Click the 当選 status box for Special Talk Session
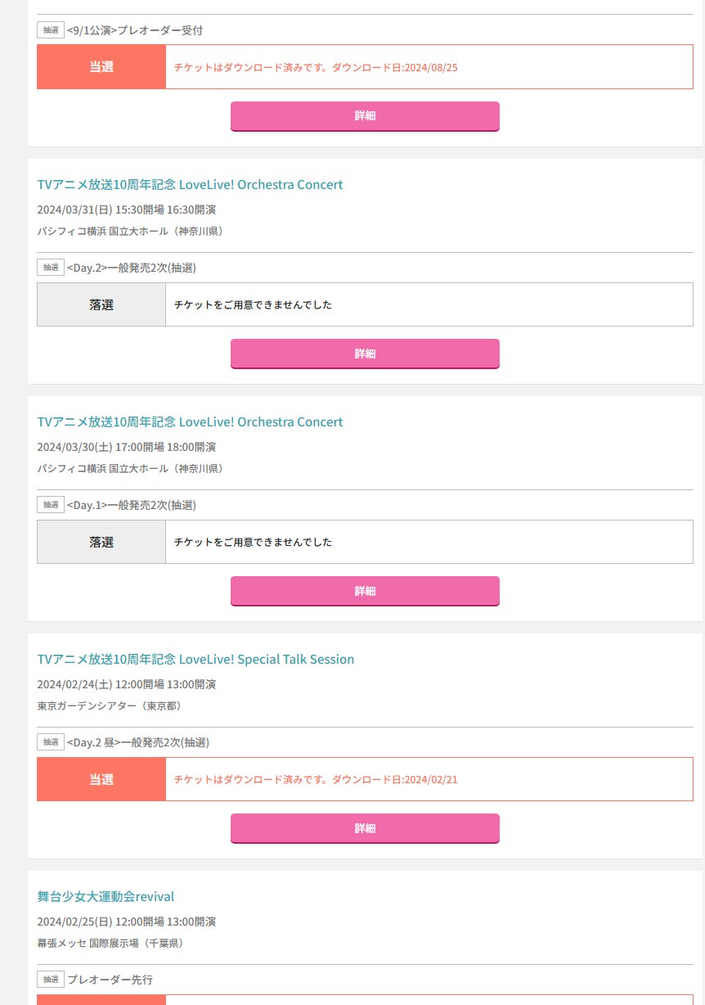Image resolution: width=705 pixels, height=1005 pixels. [101, 779]
